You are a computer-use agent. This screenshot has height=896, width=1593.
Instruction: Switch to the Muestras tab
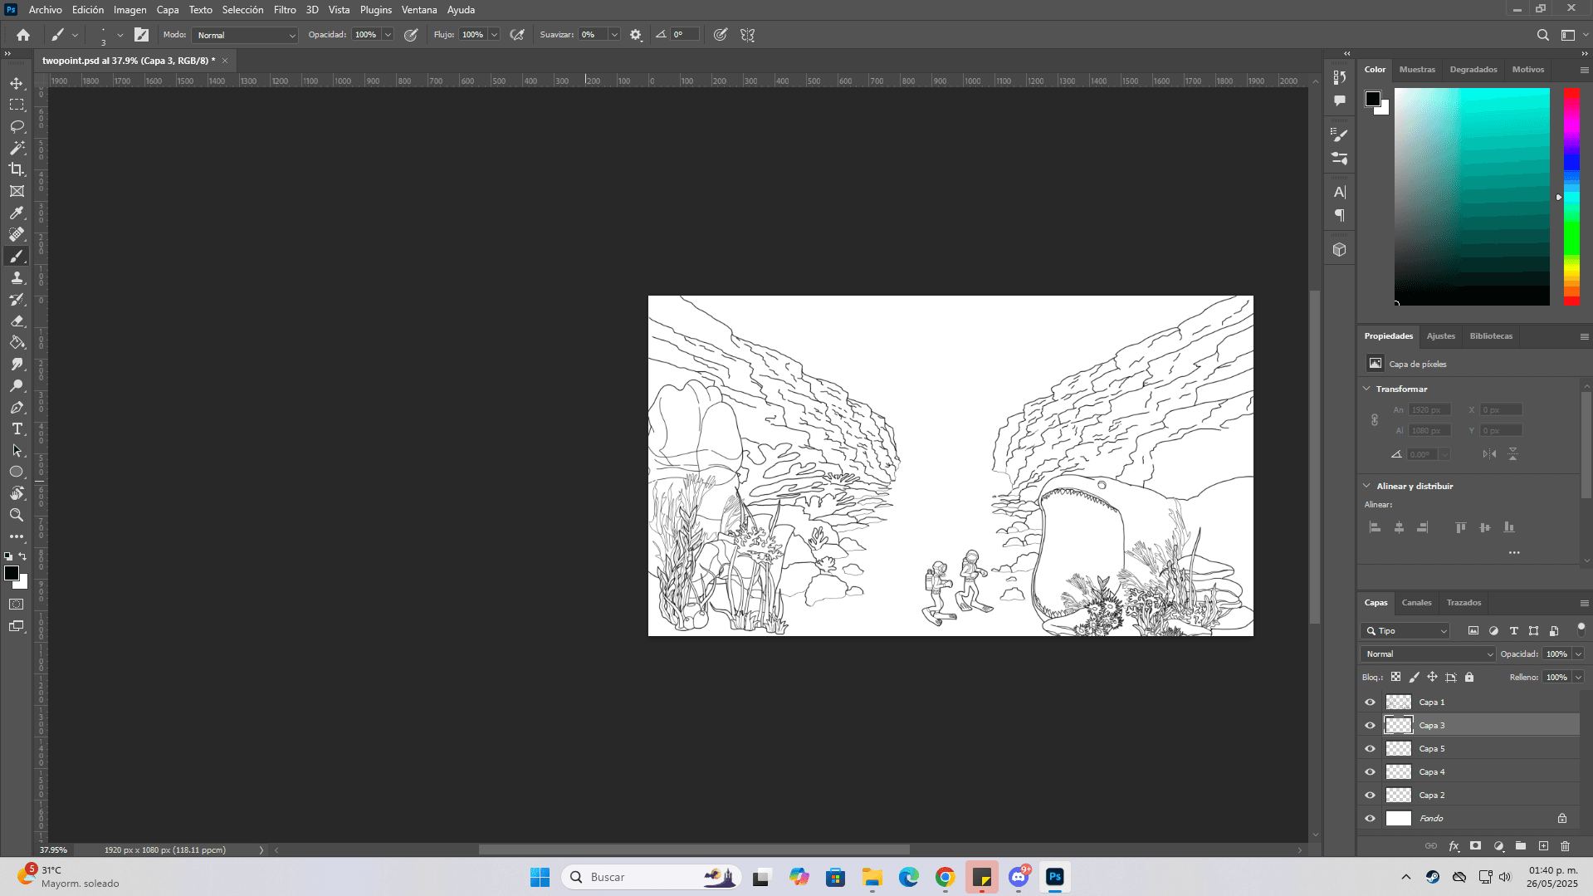[1416, 70]
